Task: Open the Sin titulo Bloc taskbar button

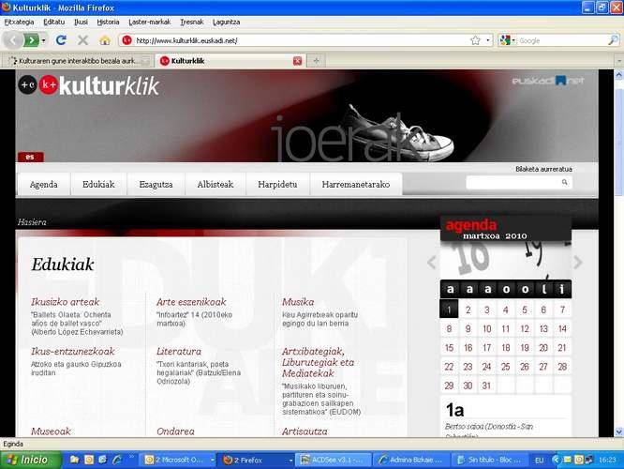Action: click(490, 460)
